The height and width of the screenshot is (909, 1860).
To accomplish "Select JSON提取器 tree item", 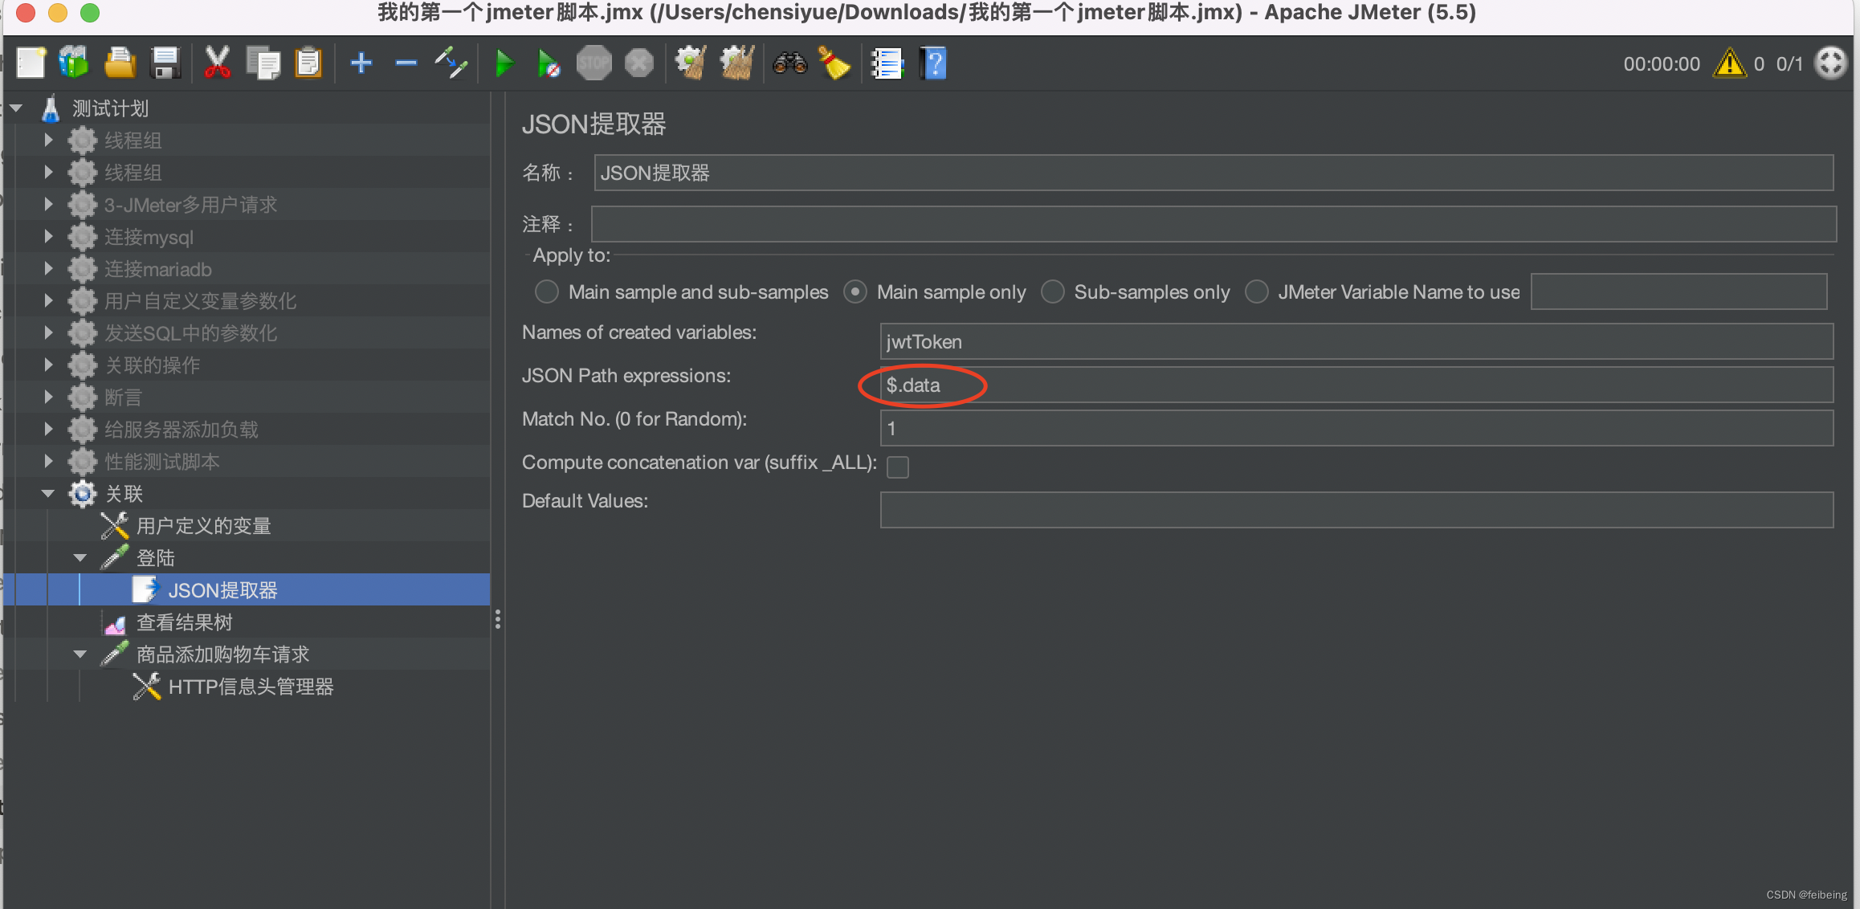I will [x=223, y=590].
